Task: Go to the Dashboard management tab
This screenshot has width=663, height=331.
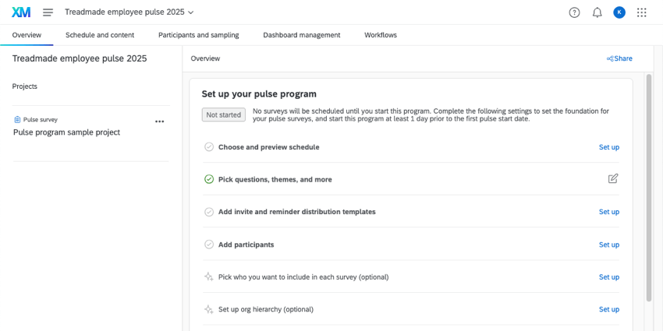Action: [301, 35]
